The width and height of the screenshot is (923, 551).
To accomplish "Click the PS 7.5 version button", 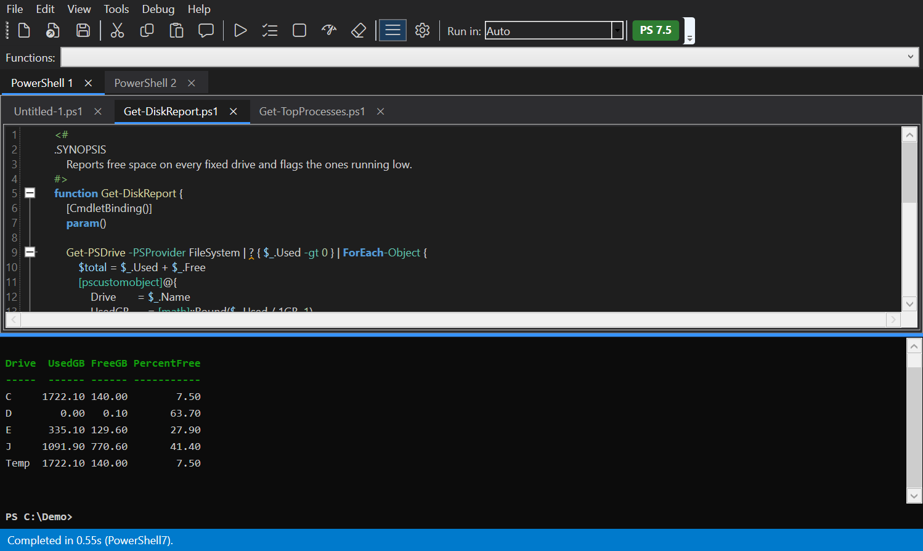I will (656, 30).
